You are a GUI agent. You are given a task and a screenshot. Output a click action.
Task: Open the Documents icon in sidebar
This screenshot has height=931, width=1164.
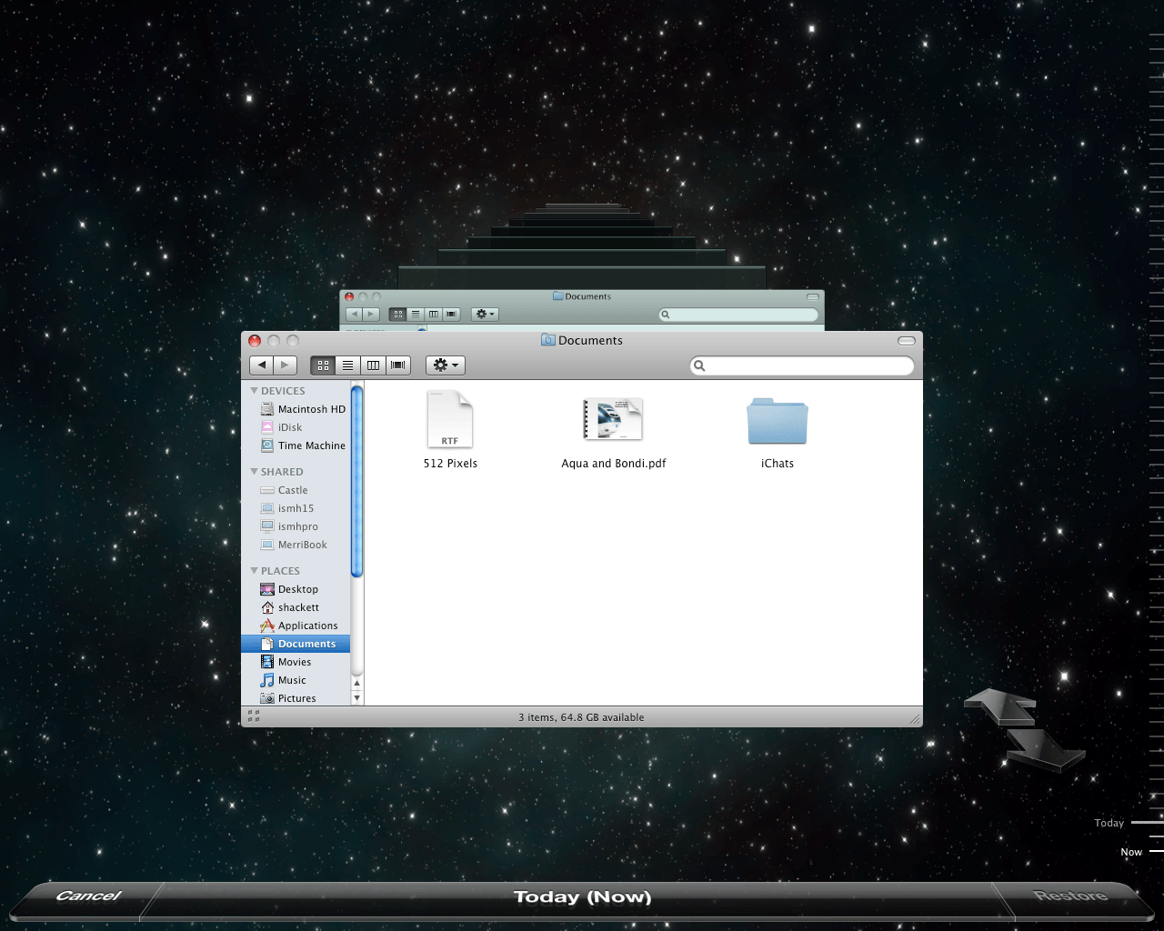(x=267, y=644)
